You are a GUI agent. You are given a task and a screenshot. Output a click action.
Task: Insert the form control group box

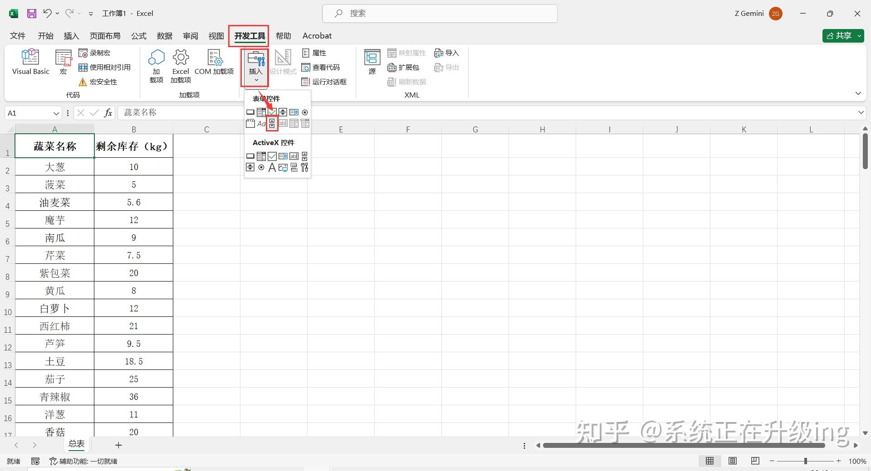tap(250, 123)
